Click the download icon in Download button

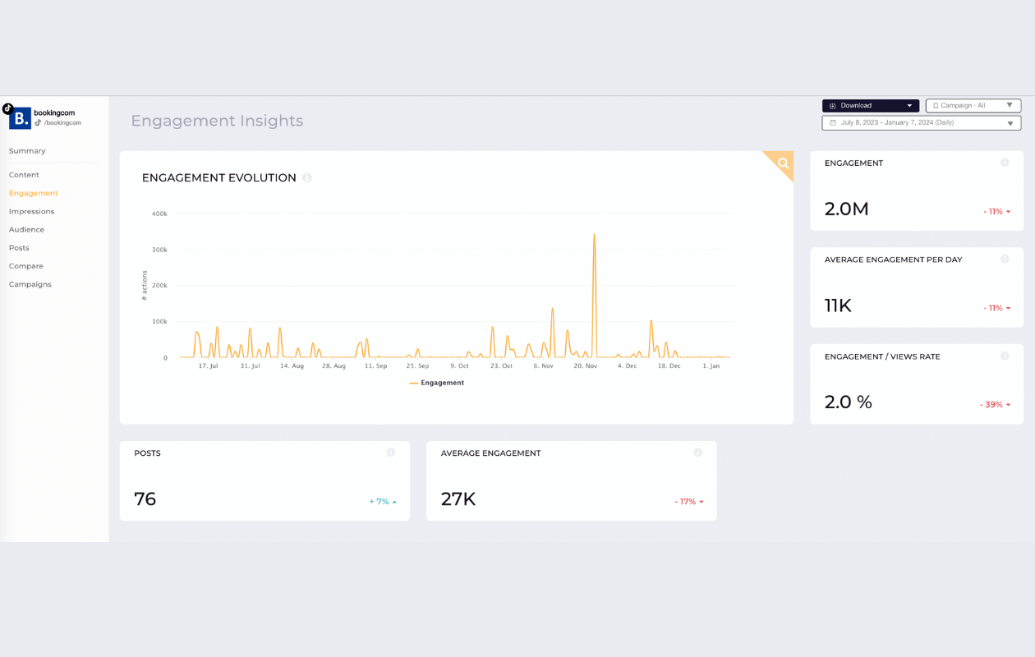point(832,106)
